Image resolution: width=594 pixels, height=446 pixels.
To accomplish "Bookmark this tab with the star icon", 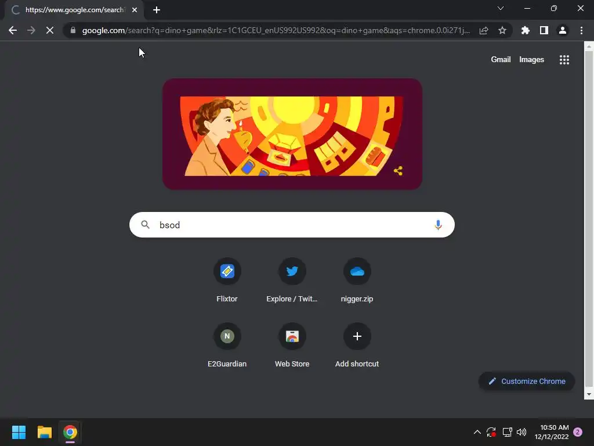I will pos(502,30).
